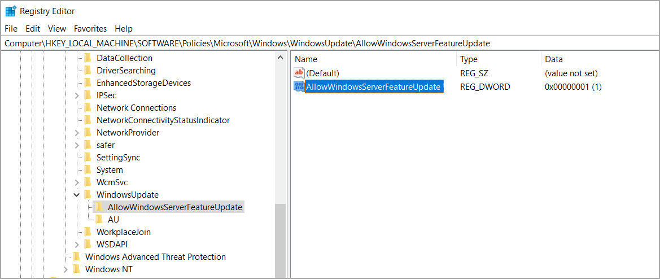Viewport: 660px width, 279px height.
Task: Click the 0x00000001 (1) data cell
Action: point(574,87)
